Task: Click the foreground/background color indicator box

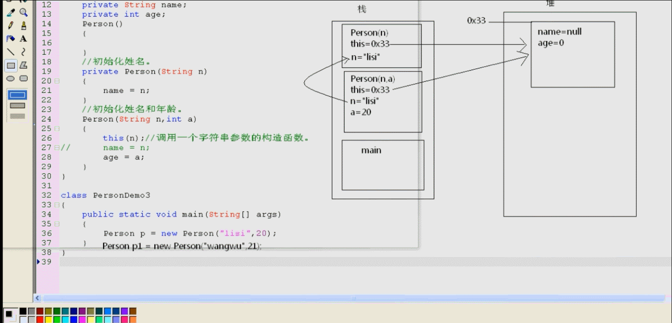Action: pos(10,315)
